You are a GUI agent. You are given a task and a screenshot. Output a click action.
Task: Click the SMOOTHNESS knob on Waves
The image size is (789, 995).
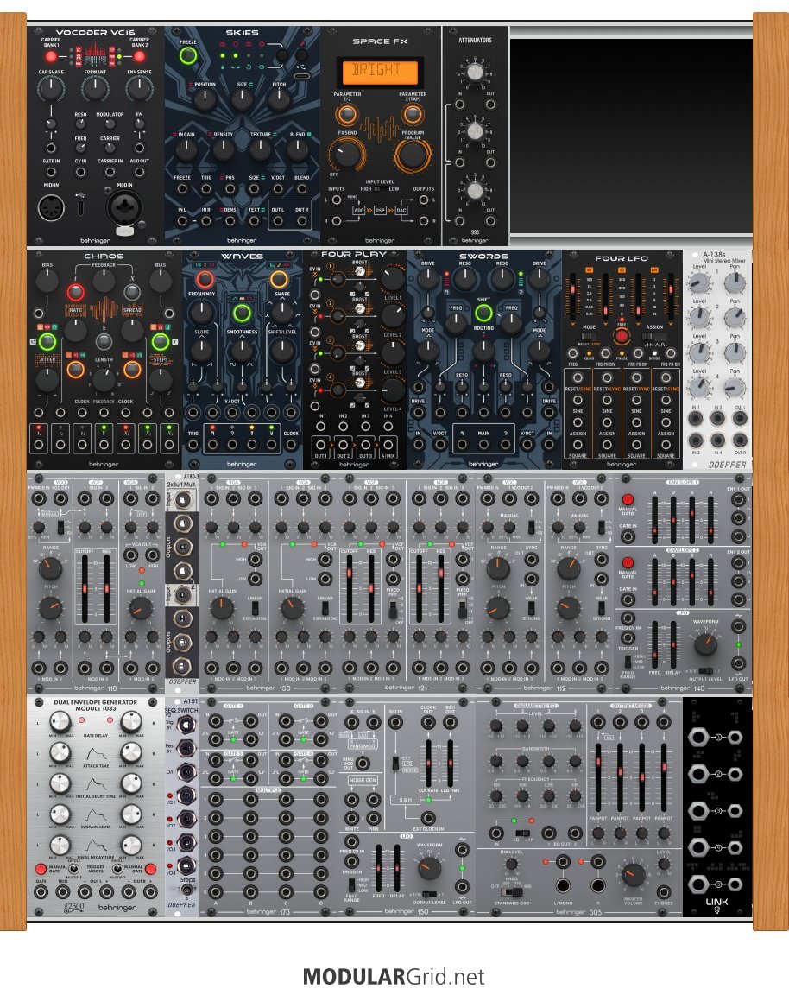tap(242, 349)
